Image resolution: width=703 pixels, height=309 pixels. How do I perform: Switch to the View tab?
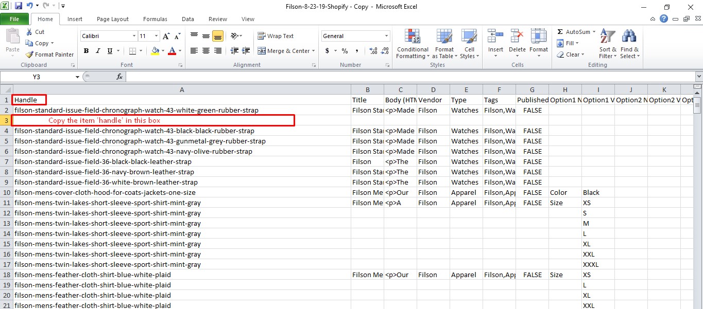[248, 19]
